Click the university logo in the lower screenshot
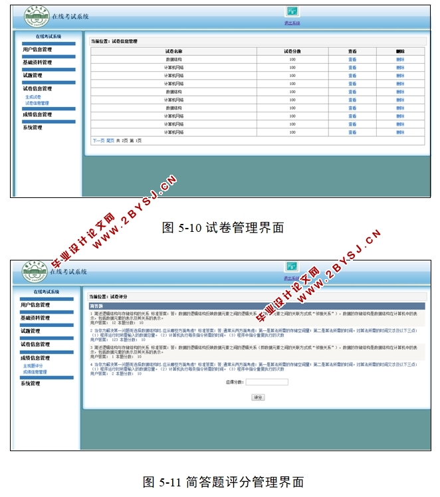 [x=35, y=272]
